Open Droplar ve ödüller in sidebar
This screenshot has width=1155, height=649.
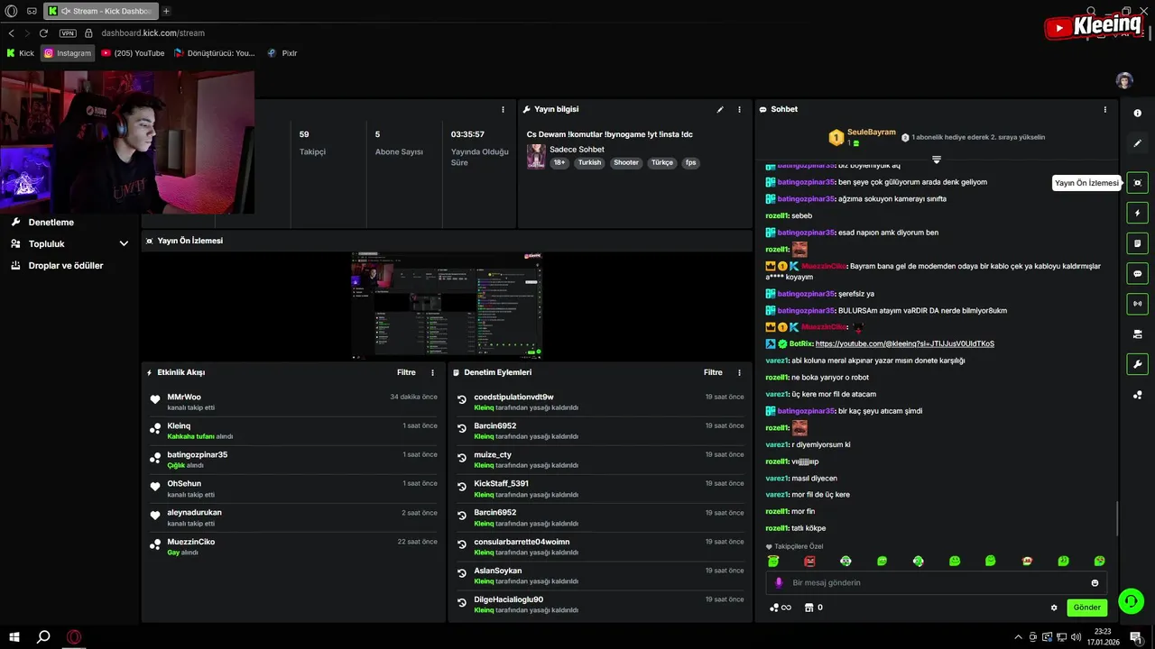point(66,266)
